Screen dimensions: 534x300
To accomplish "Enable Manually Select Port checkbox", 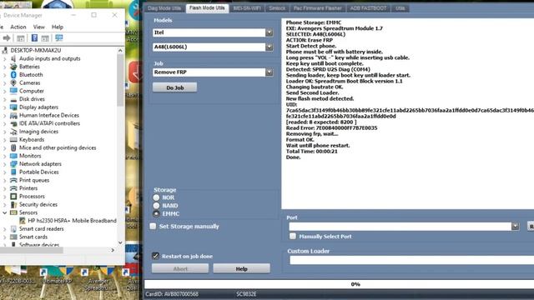I will (x=293, y=236).
